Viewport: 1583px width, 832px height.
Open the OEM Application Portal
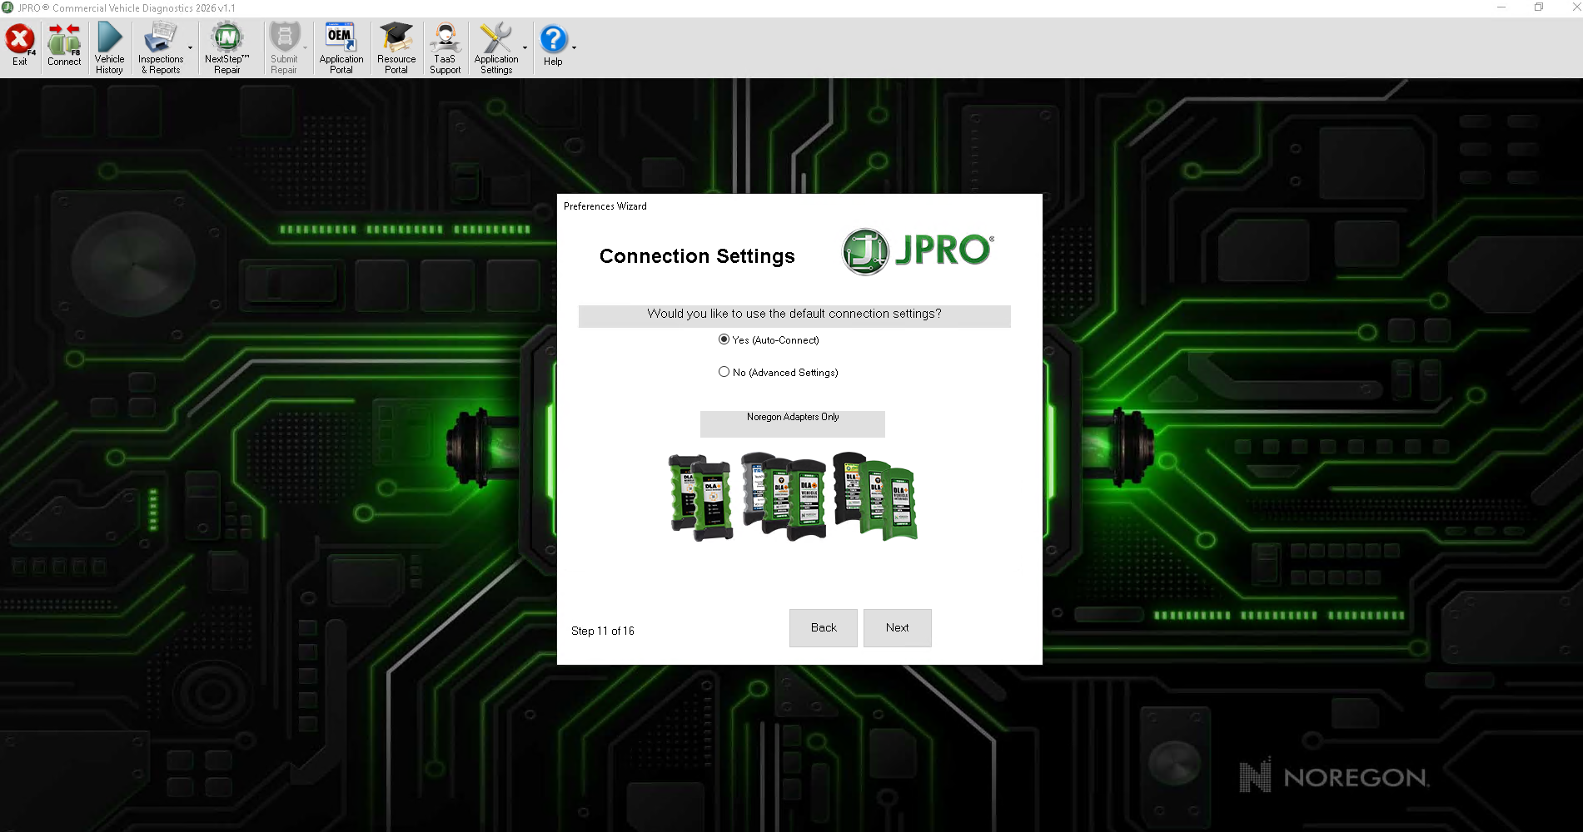(x=341, y=47)
